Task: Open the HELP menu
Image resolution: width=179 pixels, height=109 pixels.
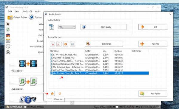Action: (x=37, y=11)
